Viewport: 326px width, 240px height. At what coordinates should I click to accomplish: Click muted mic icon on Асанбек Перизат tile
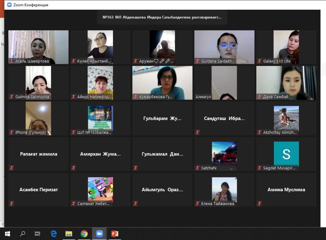pyautogui.click(x=12, y=203)
